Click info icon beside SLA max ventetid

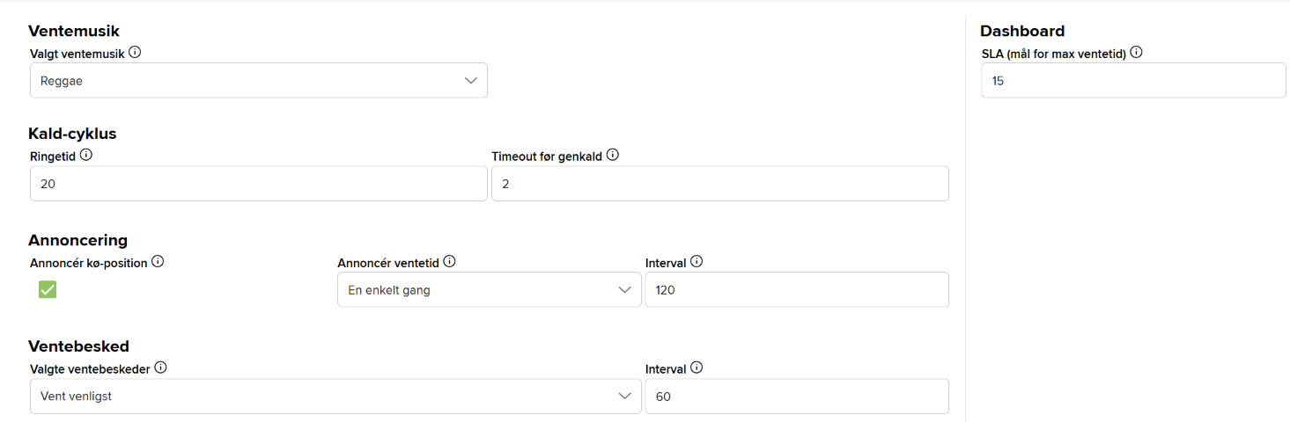1136,52
